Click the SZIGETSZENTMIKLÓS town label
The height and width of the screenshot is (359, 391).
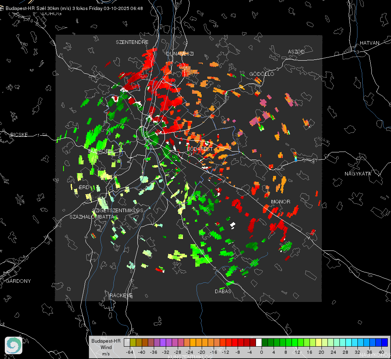pos(118,210)
